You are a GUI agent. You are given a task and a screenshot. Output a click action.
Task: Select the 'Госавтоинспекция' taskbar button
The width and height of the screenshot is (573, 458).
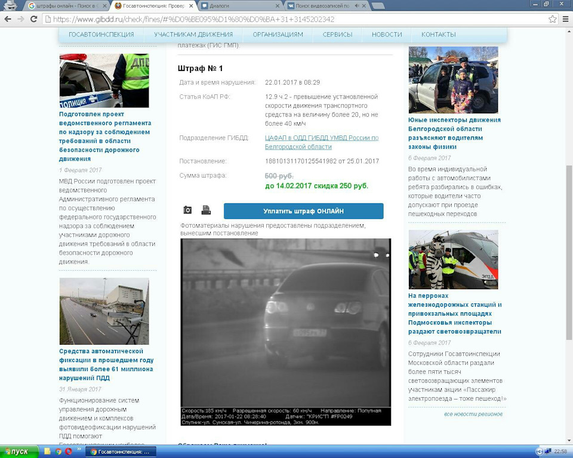[x=121, y=452]
